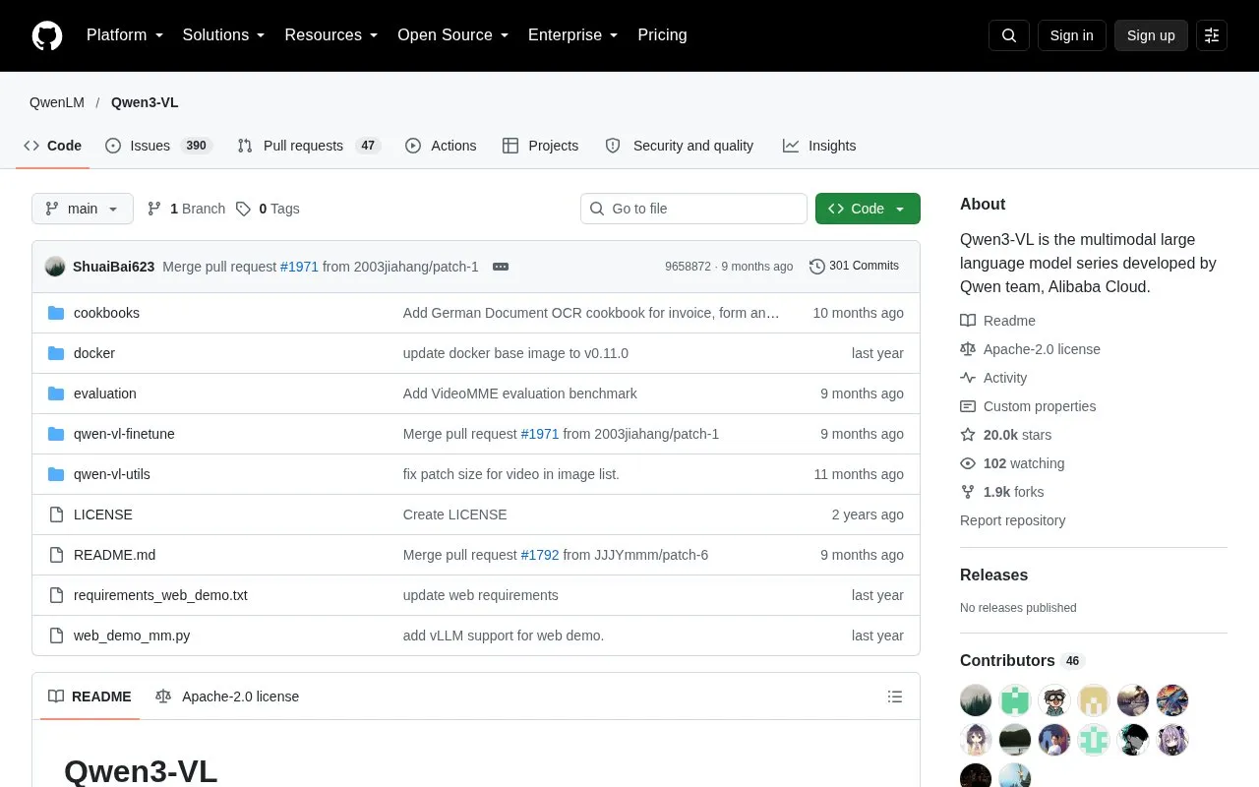Screen dimensions: 1259x787
Task: Focus the Go to file search field
Action: tap(693, 209)
